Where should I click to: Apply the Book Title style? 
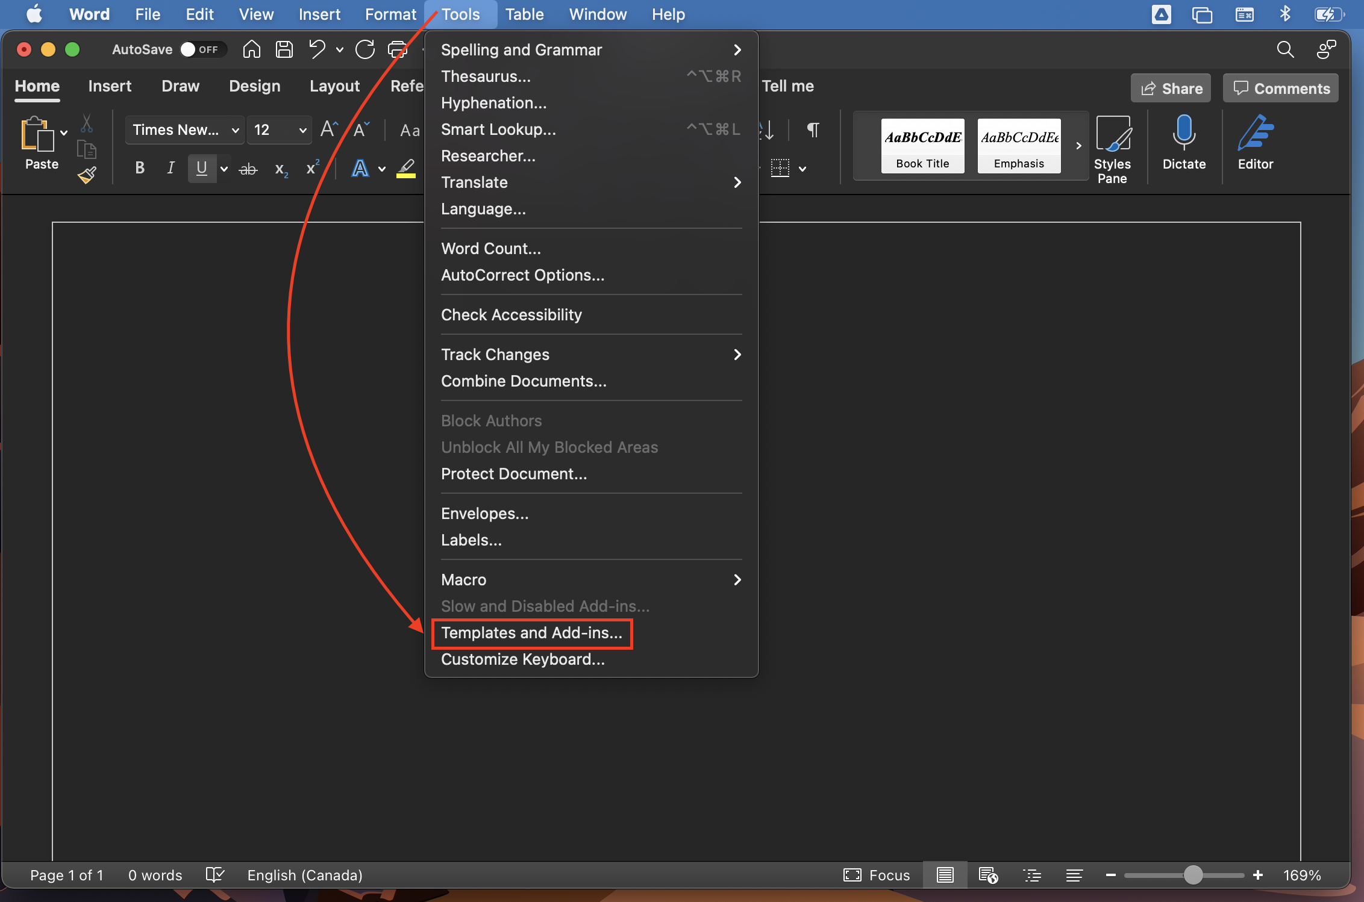[x=922, y=146]
